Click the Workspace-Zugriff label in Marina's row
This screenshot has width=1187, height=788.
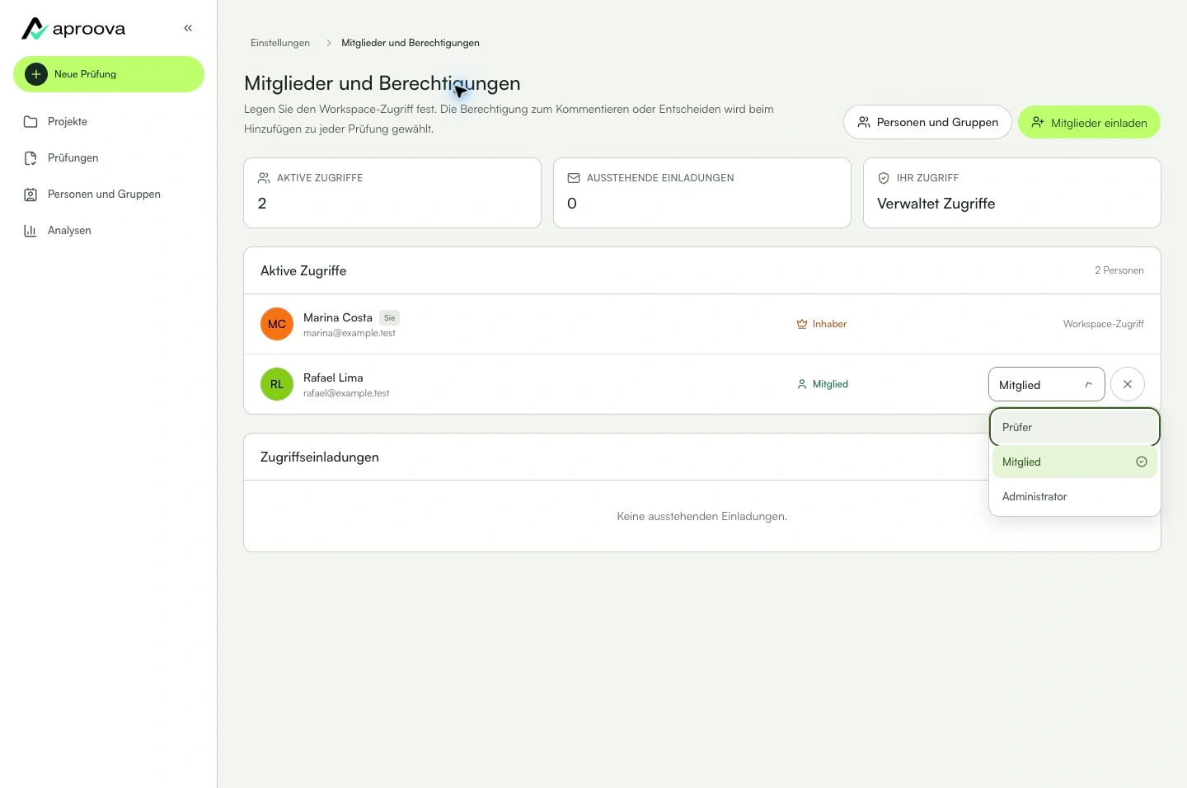click(x=1103, y=324)
